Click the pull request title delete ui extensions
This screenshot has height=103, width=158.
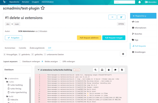[24, 18]
